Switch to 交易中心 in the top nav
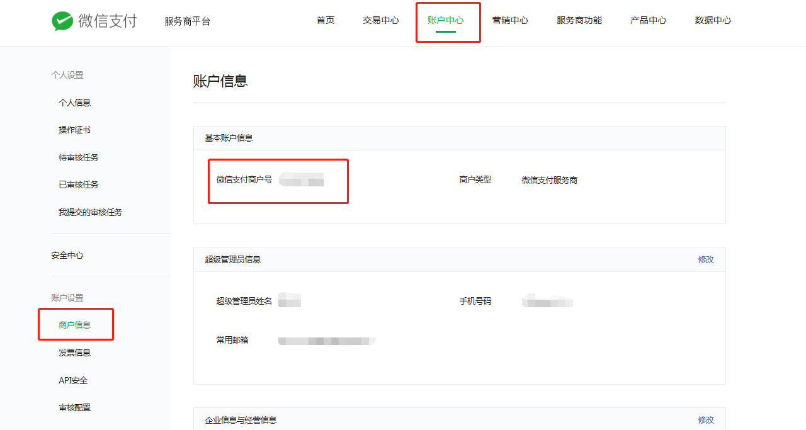Image resolution: width=806 pixels, height=430 pixels. (x=381, y=20)
